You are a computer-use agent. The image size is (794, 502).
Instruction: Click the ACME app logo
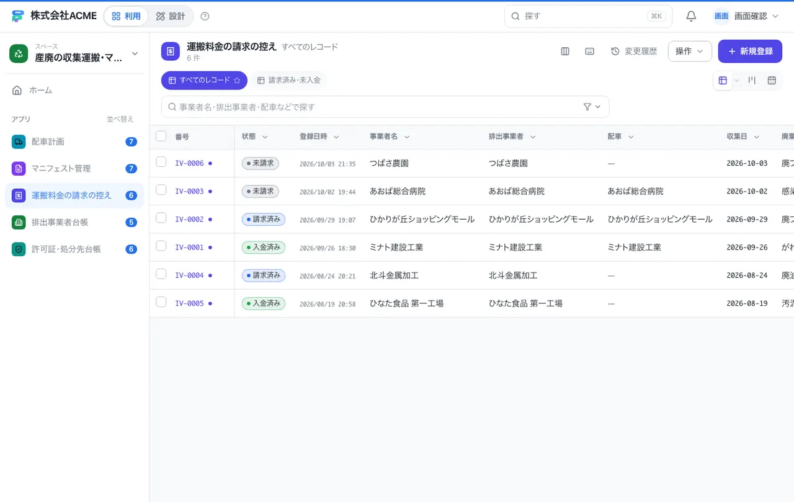point(17,16)
